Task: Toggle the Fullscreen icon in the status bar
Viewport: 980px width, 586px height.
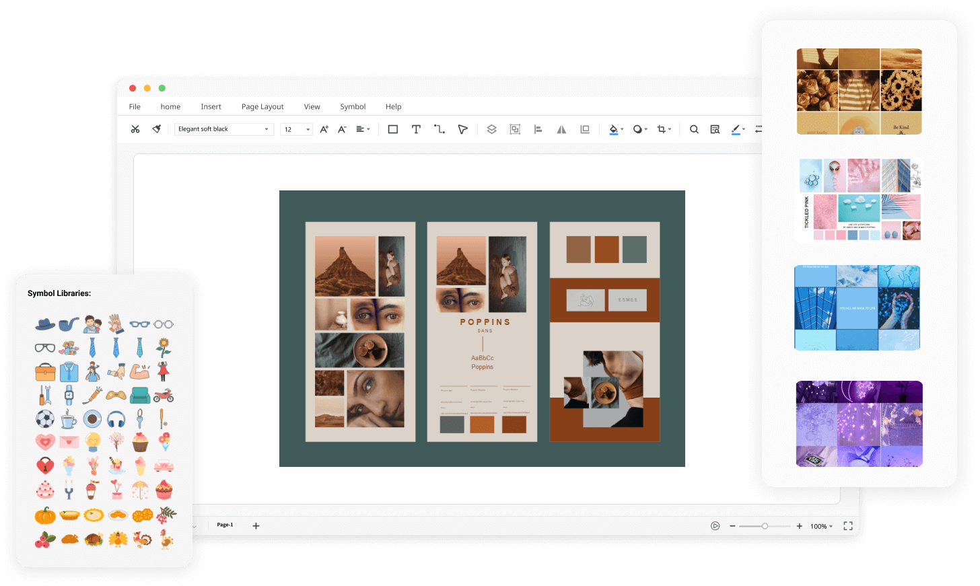Action: click(848, 526)
